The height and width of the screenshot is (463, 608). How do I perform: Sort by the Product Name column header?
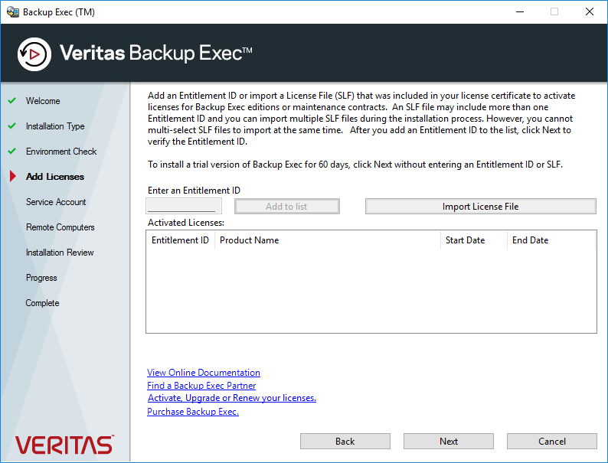click(328, 240)
